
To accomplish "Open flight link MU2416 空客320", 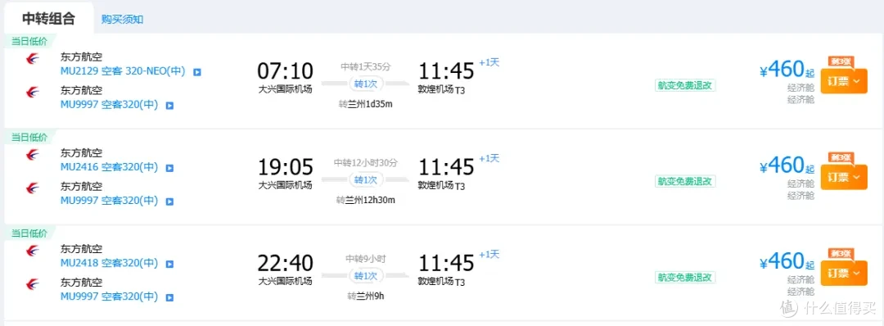I will point(110,168).
